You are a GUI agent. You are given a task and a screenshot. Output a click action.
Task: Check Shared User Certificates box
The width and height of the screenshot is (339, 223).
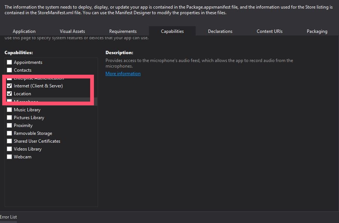point(10,141)
